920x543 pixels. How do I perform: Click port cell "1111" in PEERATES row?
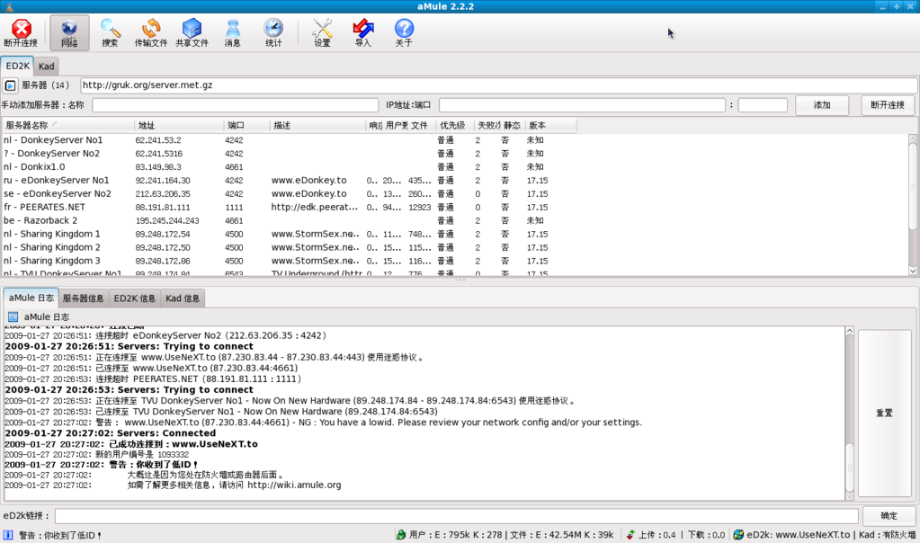[x=234, y=208]
